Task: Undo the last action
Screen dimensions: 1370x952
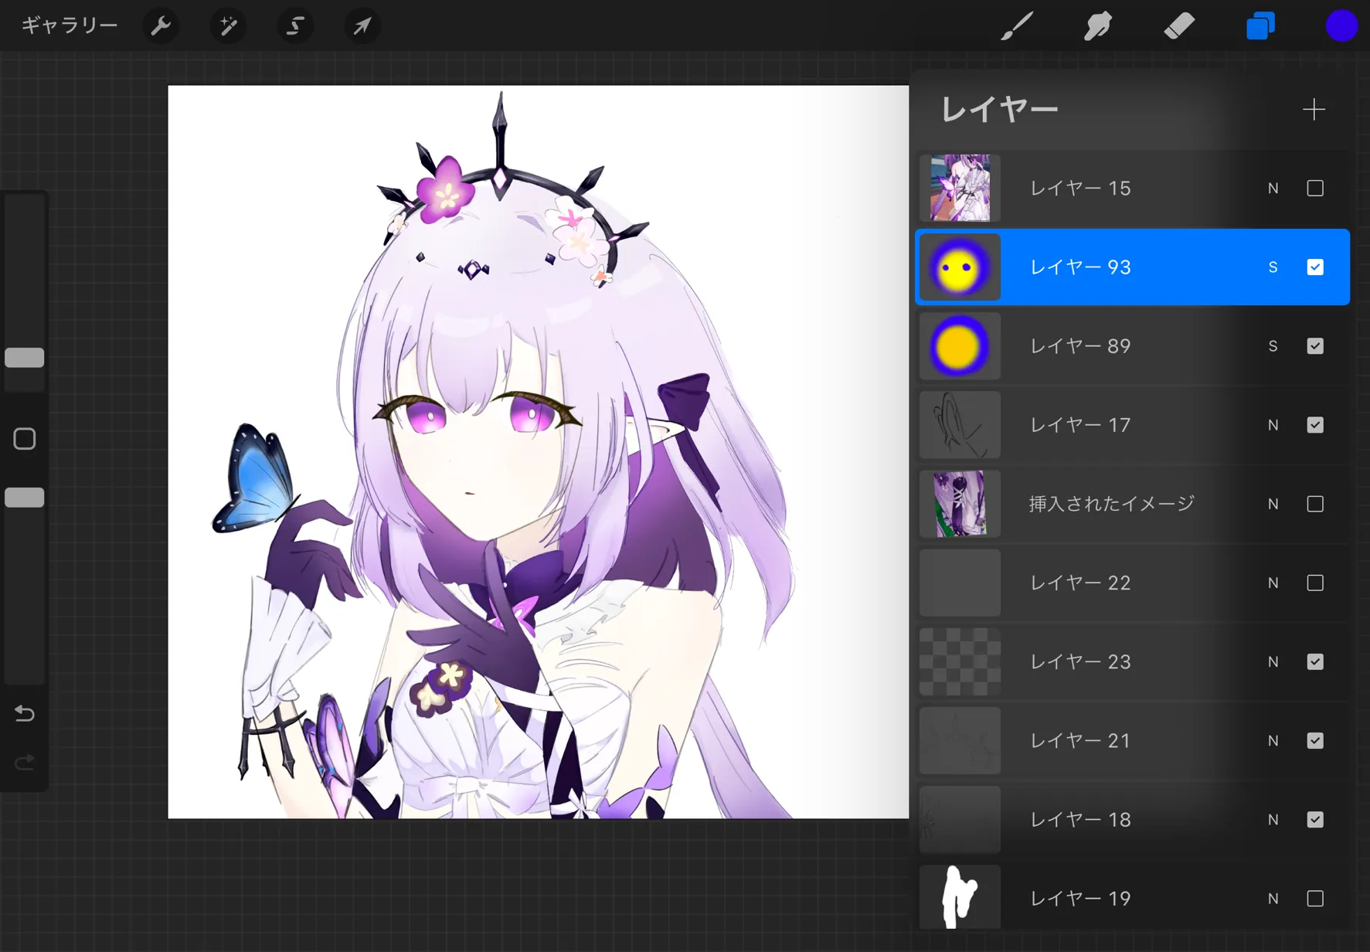Action: [x=25, y=712]
